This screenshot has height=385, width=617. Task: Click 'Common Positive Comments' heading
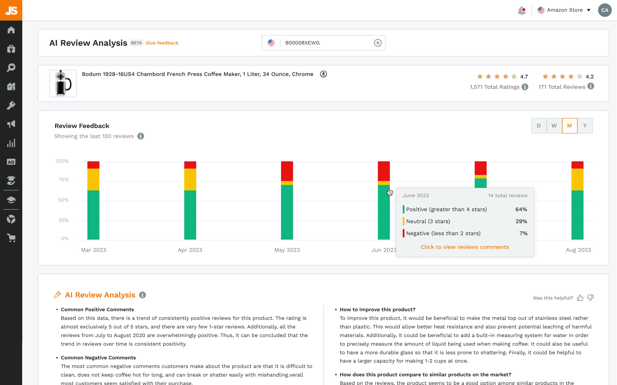97,309
